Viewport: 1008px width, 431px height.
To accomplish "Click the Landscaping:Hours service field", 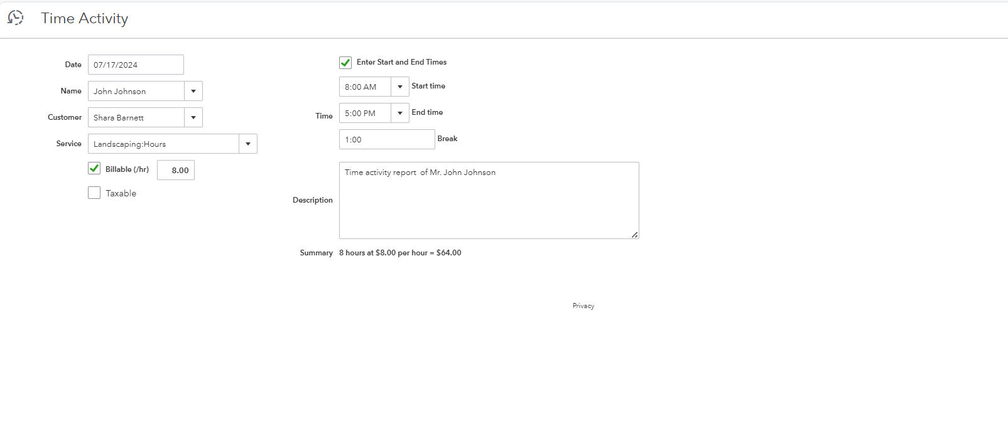I will (x=163, y=144).
